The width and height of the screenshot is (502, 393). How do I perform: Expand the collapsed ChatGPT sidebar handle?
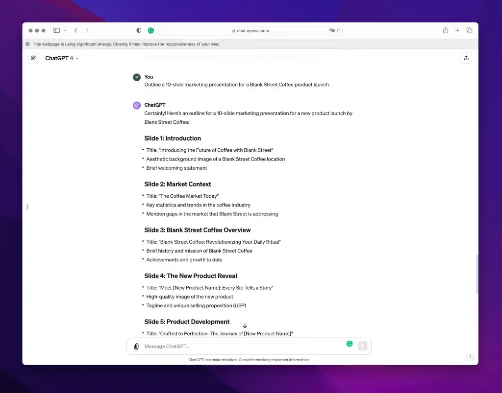tap(27, 207)
